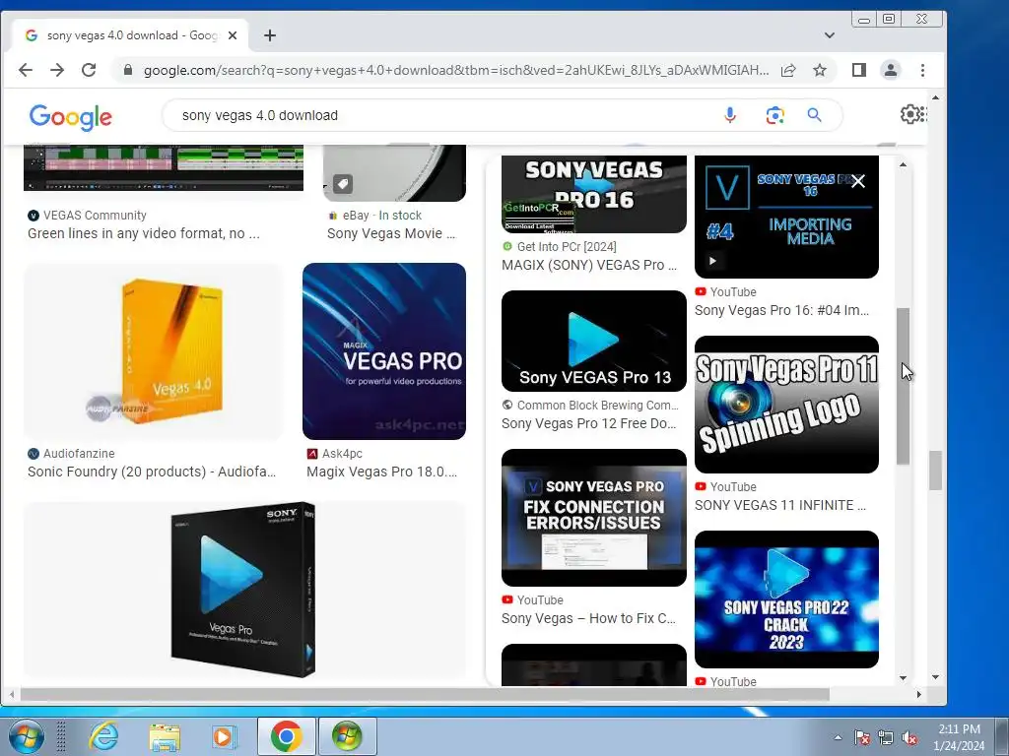Switch to Chrome in the taskbar
This screenshot has height=756, width=1009.
[287, 736]
